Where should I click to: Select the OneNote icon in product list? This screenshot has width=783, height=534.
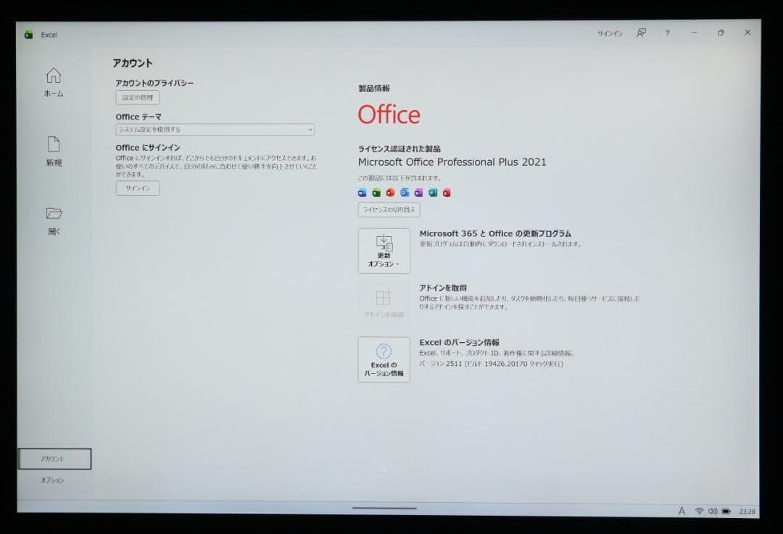pyautogui.click(x=419, y=193)
